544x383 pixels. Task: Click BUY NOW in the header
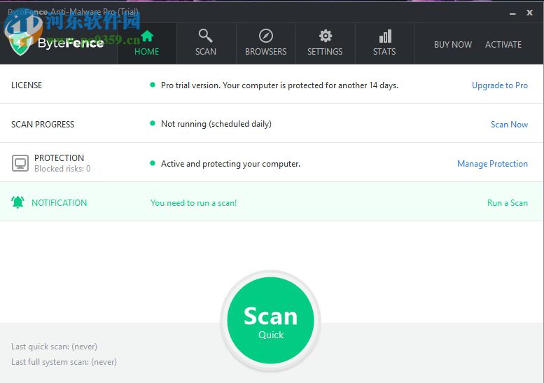coord(453,44)
